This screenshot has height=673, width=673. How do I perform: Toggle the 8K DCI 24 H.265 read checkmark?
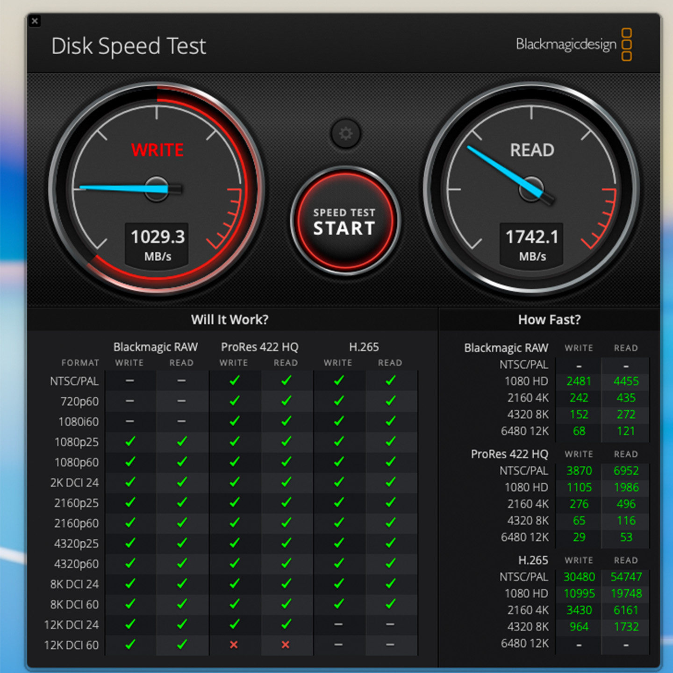click(390, 584)
